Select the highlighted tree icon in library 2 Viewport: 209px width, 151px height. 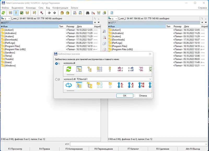click(x=79, y=85)
